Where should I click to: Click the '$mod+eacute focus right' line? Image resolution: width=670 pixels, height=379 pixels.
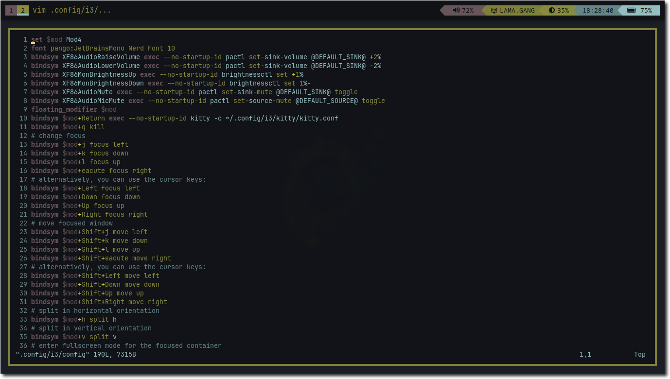(x=91, y=171)
